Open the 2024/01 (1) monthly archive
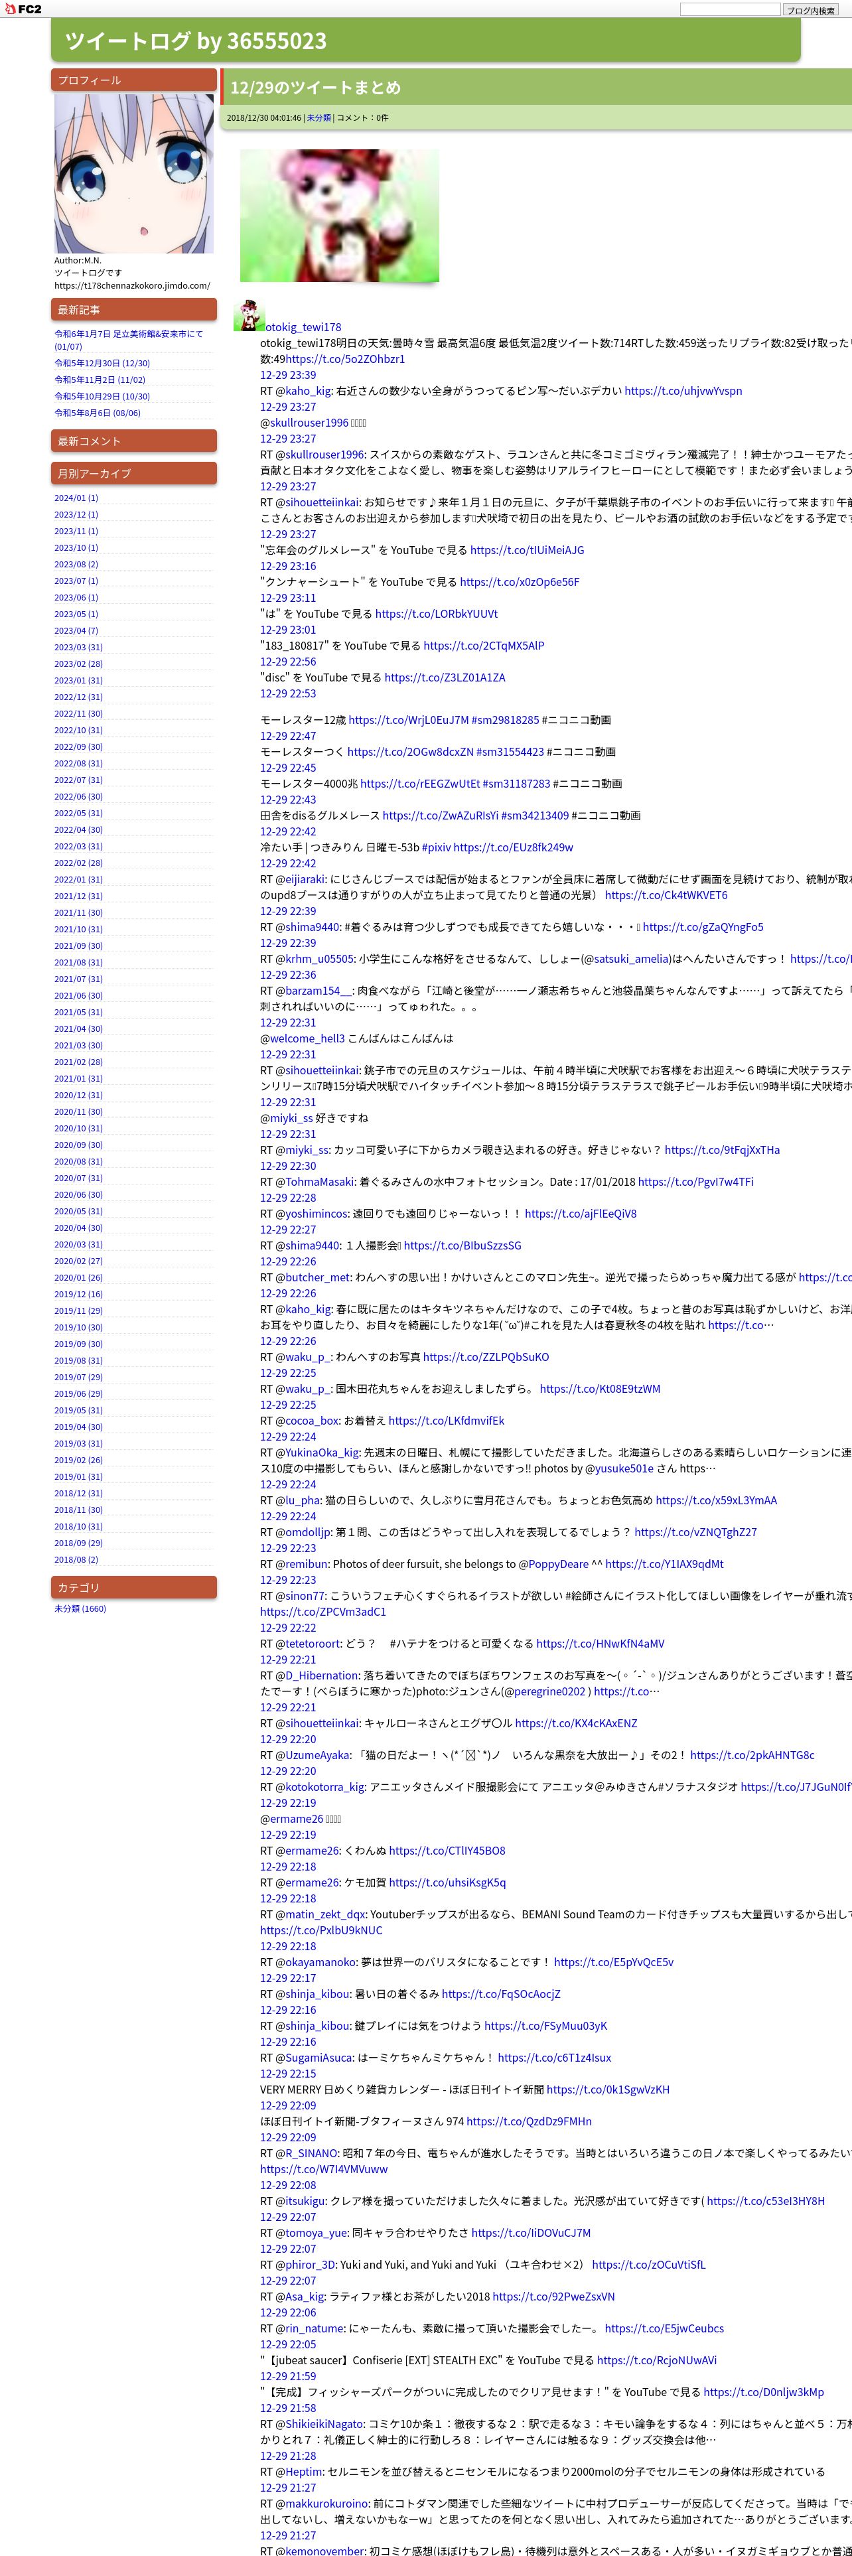The height and width of the screenshot is (2556, 852). 76,498
